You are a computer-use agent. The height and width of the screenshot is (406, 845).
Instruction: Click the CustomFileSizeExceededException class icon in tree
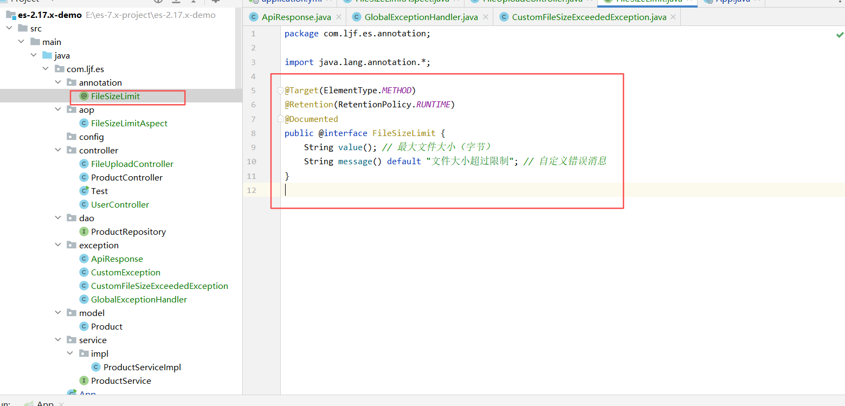click(83, 286)
